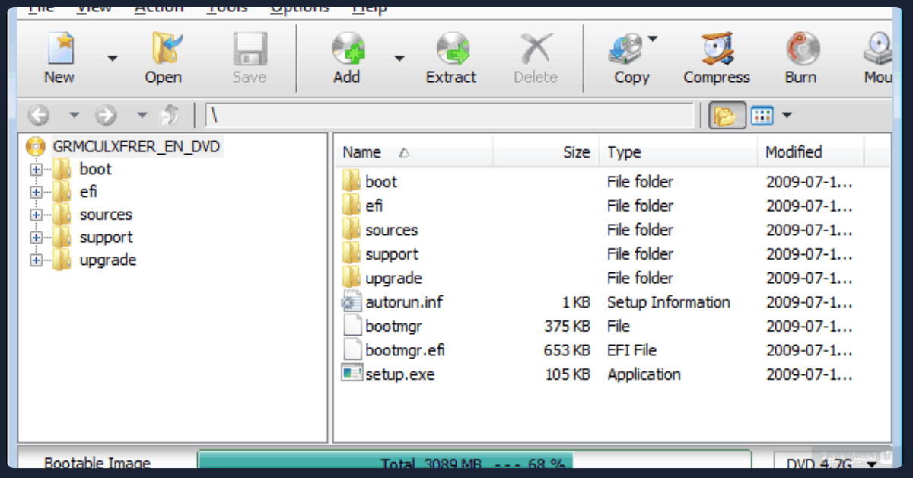Viewport: 913px width, 478px height.
Task: Open the Back history dropdown arrow
Action: point(74,115)
